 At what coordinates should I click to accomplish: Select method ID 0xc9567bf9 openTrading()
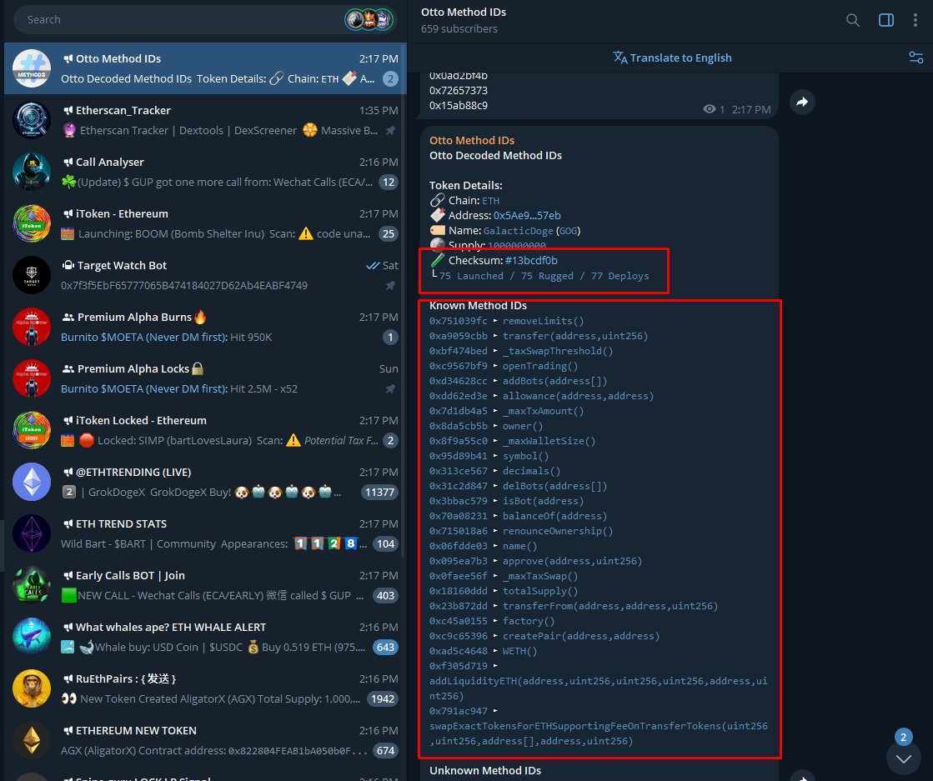pos(504,367)
